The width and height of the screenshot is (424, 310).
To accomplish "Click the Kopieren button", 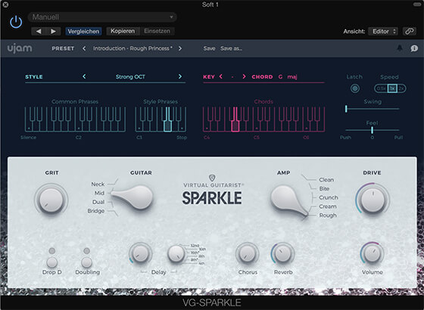I will pyautogui.click(x=123, y=31).
